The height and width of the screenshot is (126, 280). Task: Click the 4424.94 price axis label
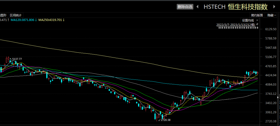tap(271, 75)
